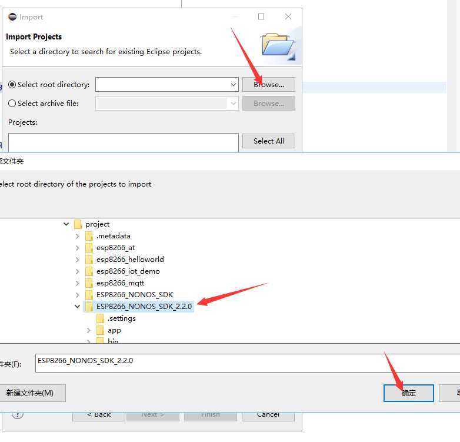Click the root directory Browse button
Viewport: 460px width, 442px height.
tap(268, 85)
